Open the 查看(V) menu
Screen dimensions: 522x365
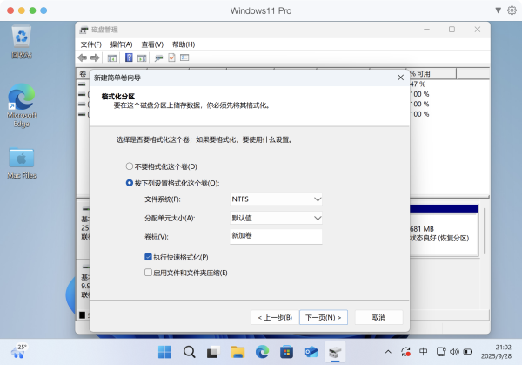(152, 44)
